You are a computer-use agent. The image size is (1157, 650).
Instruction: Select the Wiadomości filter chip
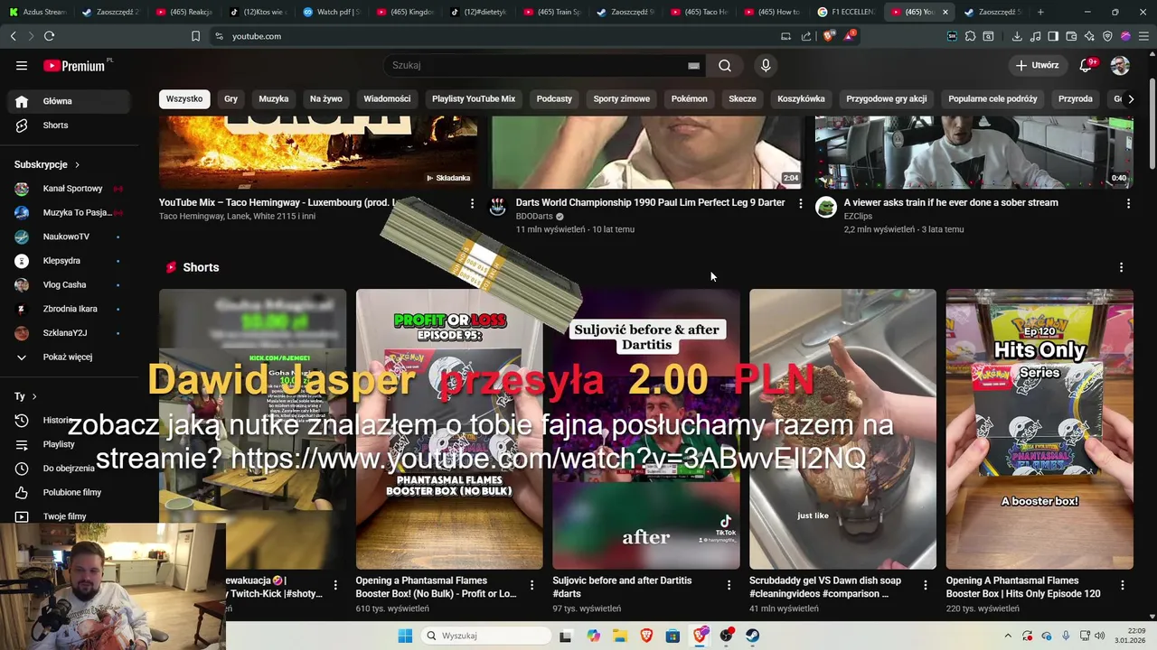387,98
